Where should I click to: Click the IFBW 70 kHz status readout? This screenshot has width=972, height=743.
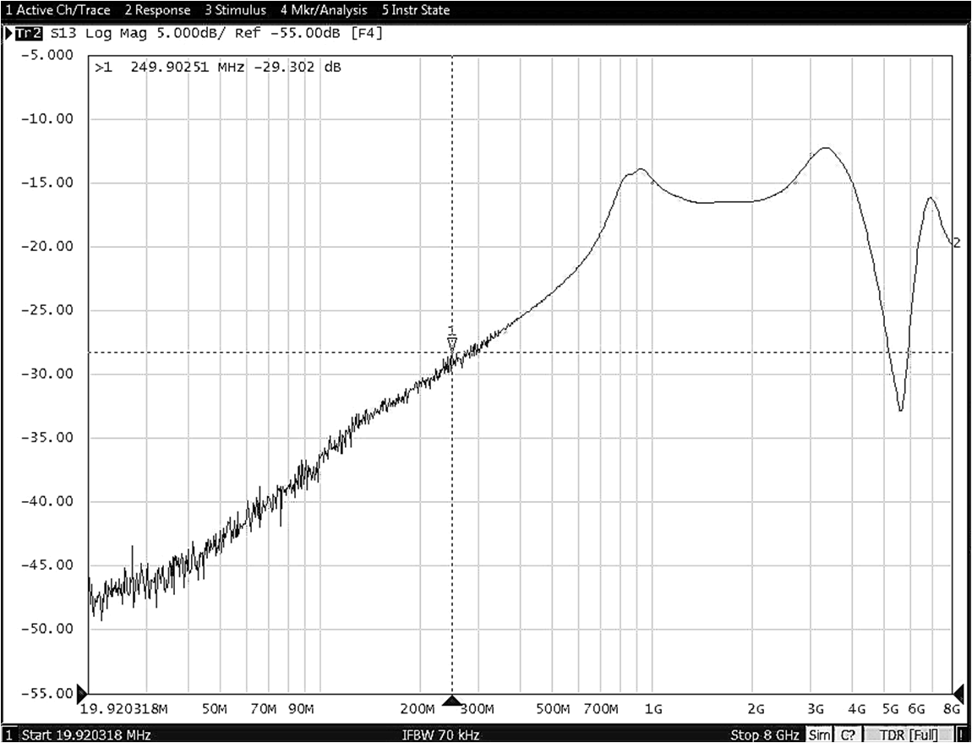[x=442, y=735]
